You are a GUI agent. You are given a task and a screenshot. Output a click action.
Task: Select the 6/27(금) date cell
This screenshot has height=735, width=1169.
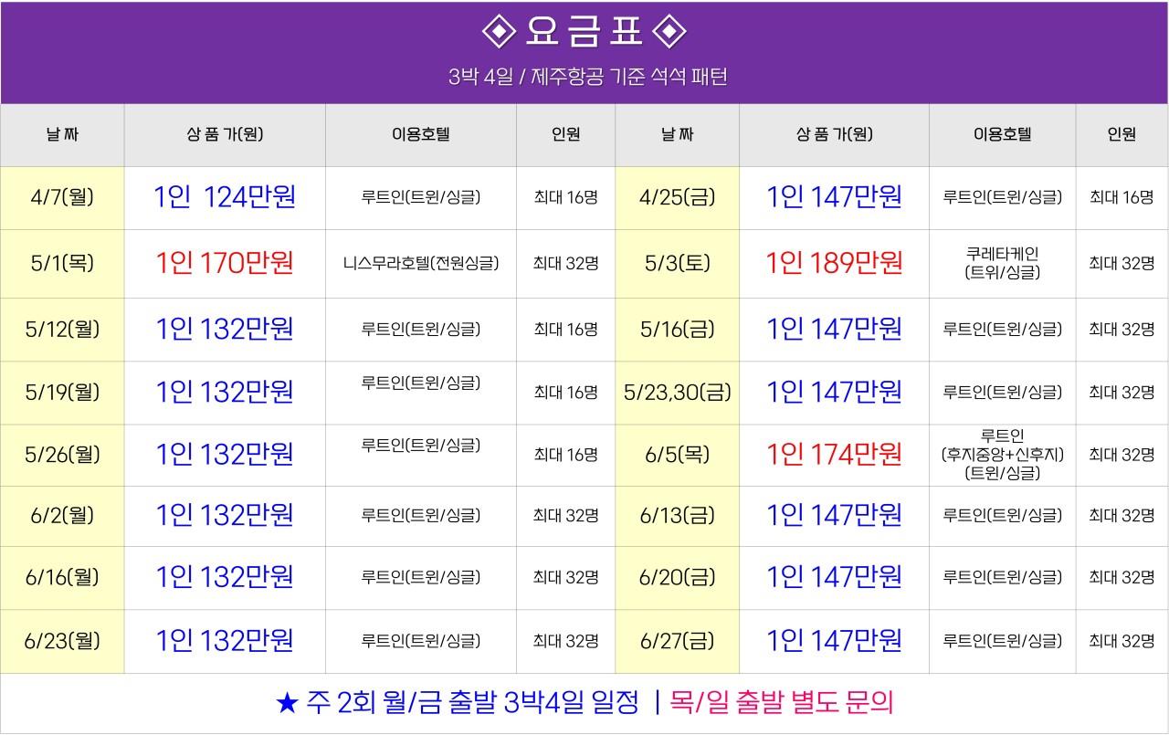pos(678,641)
